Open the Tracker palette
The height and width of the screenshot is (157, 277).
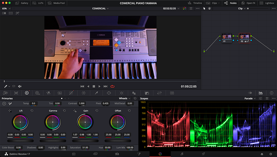pyautogui.click(x=122, y=93)
